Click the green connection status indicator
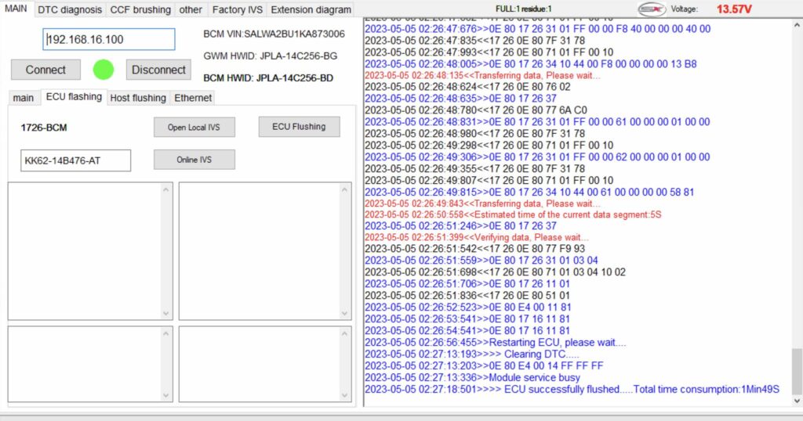Image resolution: width=803 pixels, height=421 pixels. pyautogui.click(x=104, y=70)
